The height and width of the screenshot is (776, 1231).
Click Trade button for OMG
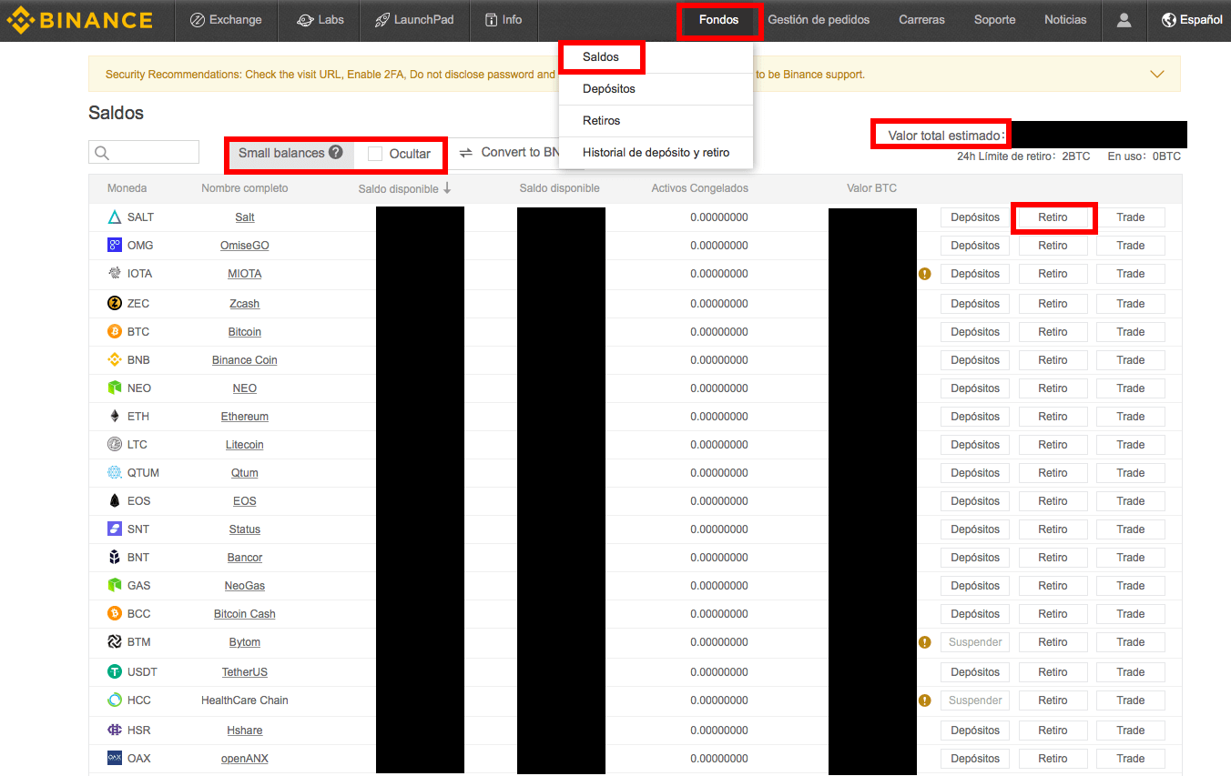(1131, 246)
